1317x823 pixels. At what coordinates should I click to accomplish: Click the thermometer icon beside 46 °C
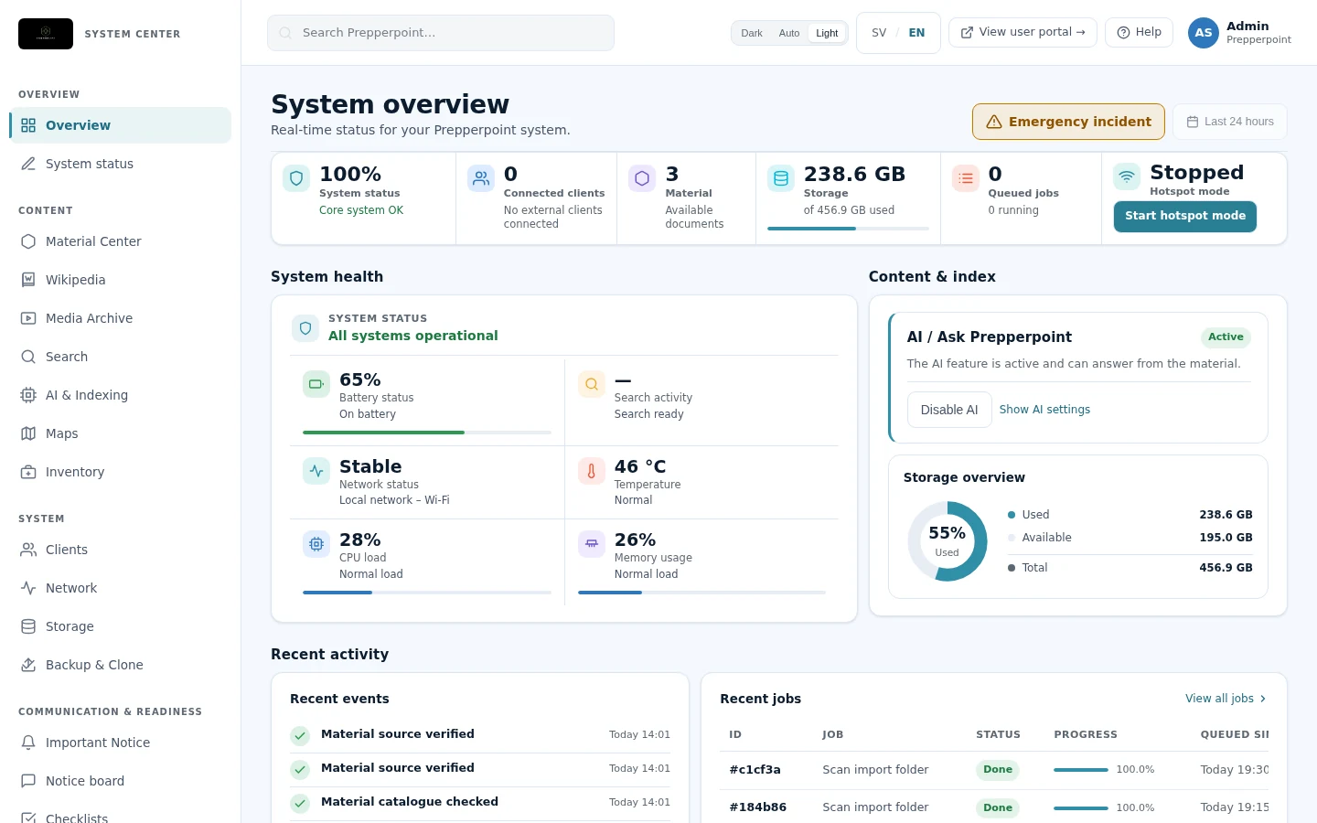coord(592,471)
